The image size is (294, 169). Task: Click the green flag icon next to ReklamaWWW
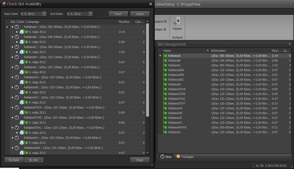point(165,127)
